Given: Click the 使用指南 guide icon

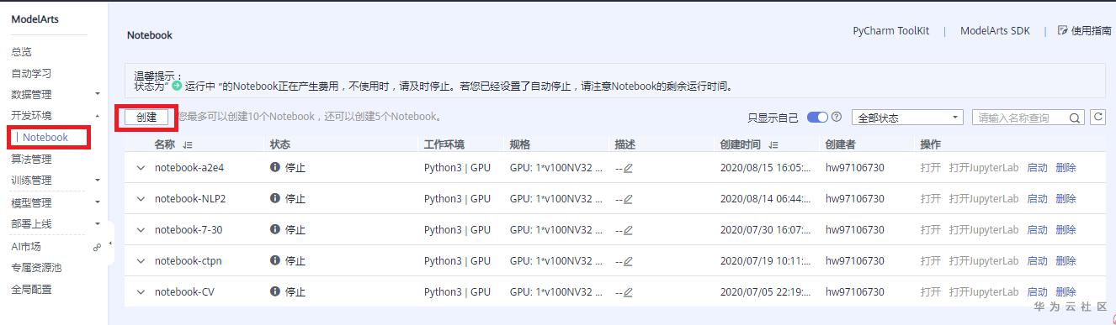Looking at the screenshot, I should [x=1062, y=30].
